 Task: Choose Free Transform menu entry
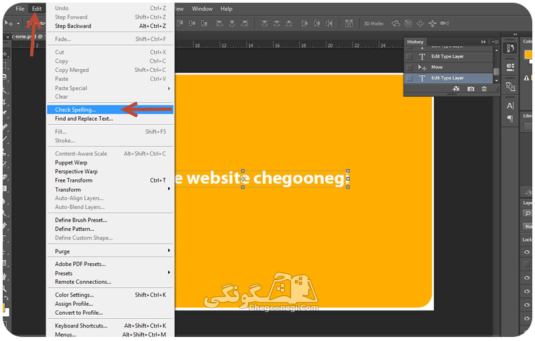tap(74, 180)
